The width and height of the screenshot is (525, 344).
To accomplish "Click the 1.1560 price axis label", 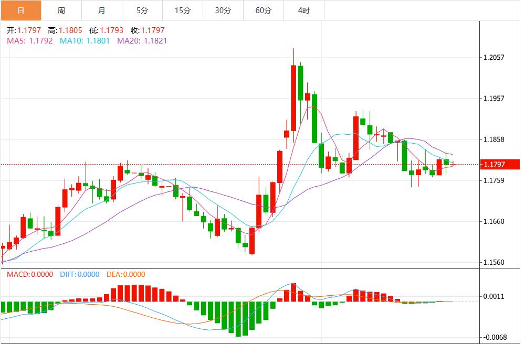I will (493, 262).
